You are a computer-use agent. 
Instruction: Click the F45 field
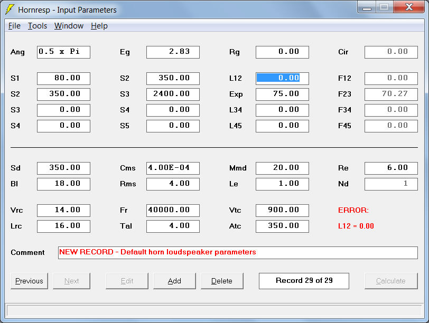click(x=391, y=126)
